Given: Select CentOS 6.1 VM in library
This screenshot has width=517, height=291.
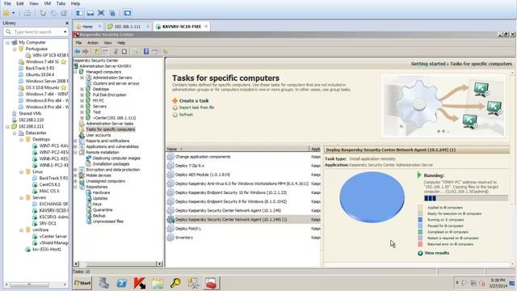Looking at the screenshot, I should pyautogui.click(x=49, y=185).
